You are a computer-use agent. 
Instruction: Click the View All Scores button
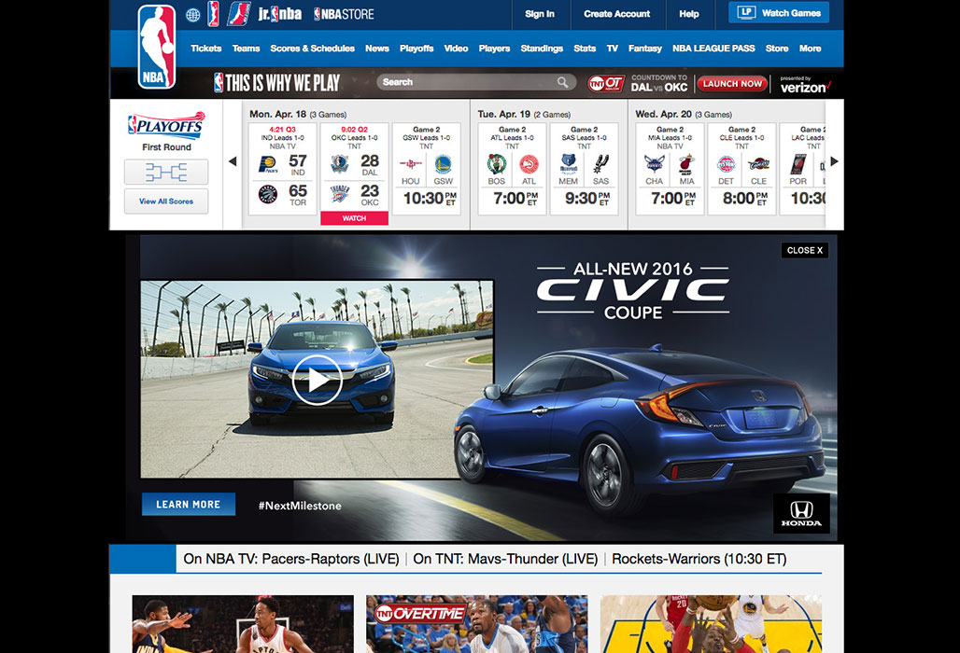pyautogui.click(x=166, y=201)
